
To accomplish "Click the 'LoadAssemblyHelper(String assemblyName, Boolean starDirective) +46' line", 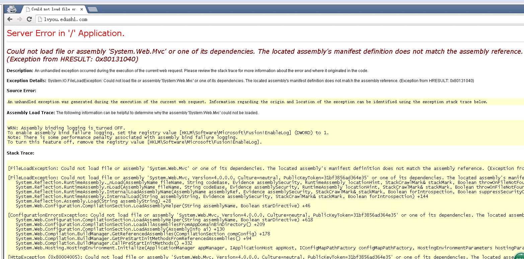I will [x=163, y=206].
